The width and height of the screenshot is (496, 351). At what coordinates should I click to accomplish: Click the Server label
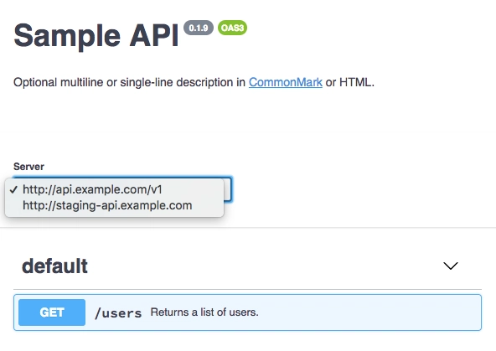(x=28, y=167)
